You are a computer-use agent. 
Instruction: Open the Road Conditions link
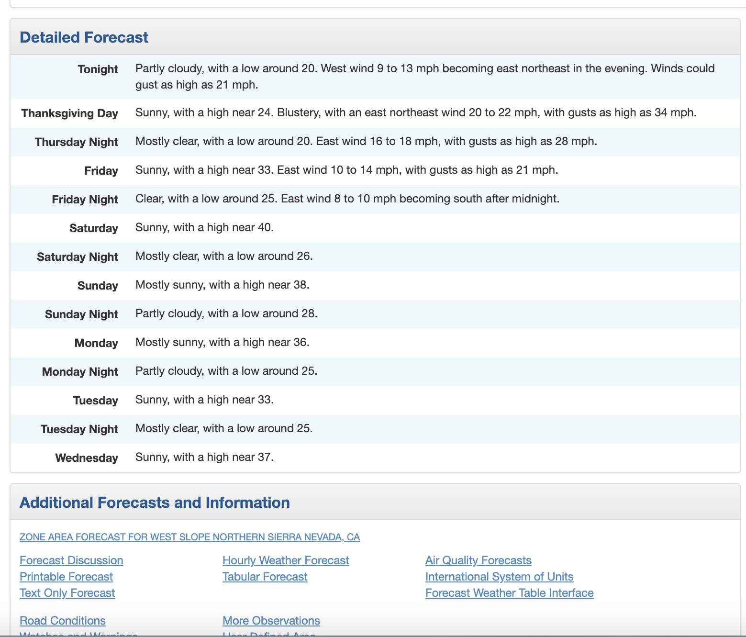[63, 621]
